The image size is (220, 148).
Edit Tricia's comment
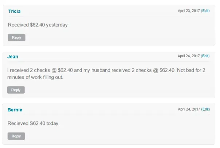[x=206, y=11]
